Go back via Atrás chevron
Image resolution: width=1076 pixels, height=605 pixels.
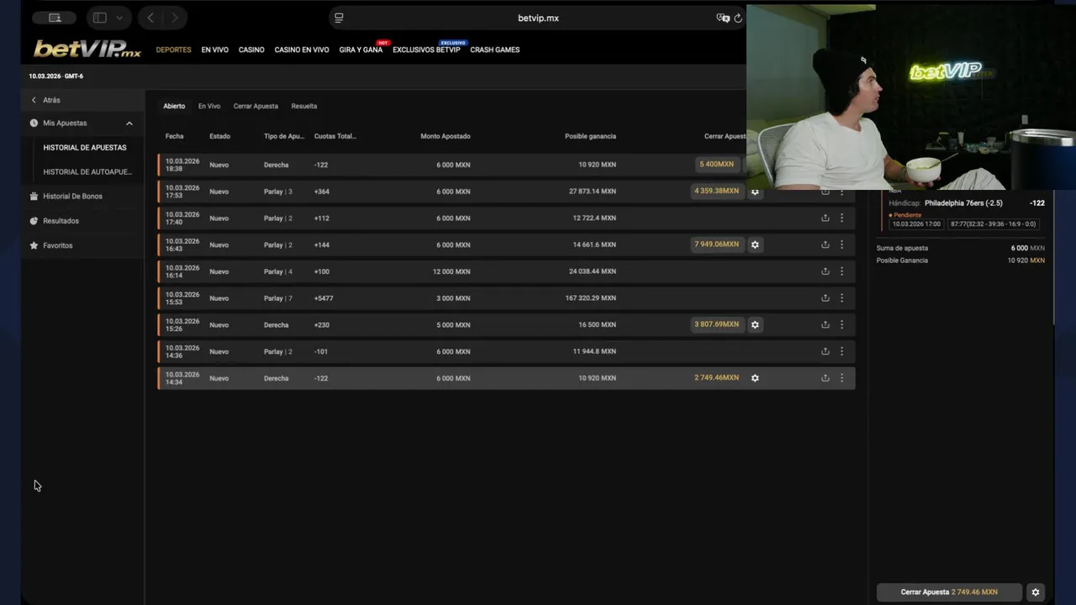point(34,100)
